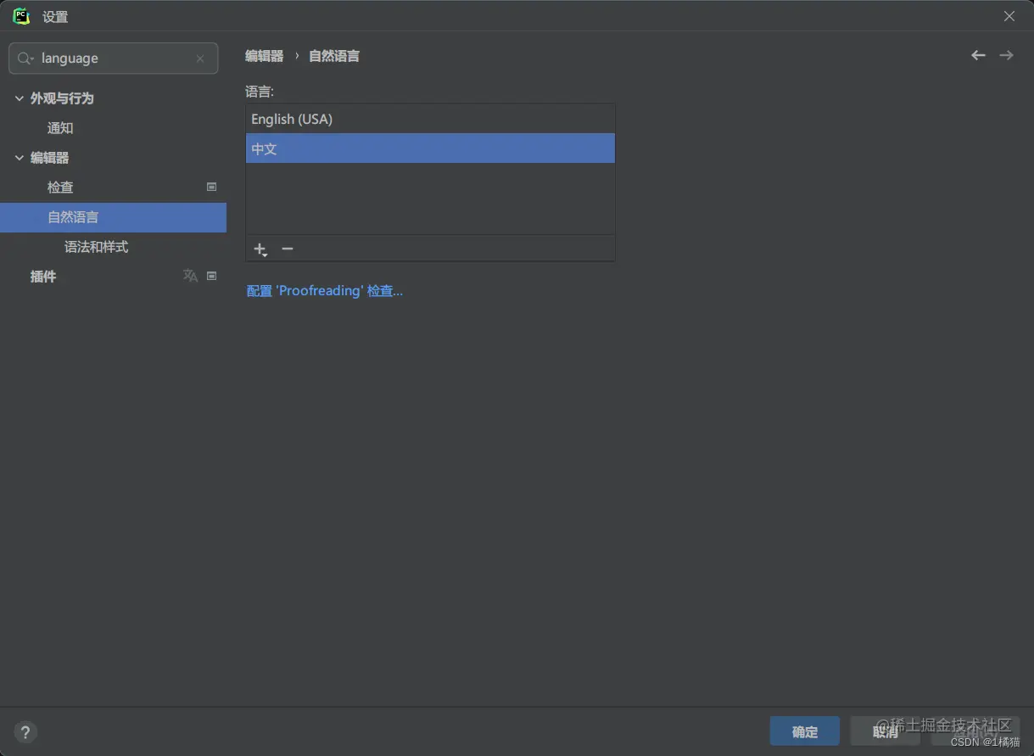
Task: Click the project-level icon beside 插件
Action: [x=212, y=276]
